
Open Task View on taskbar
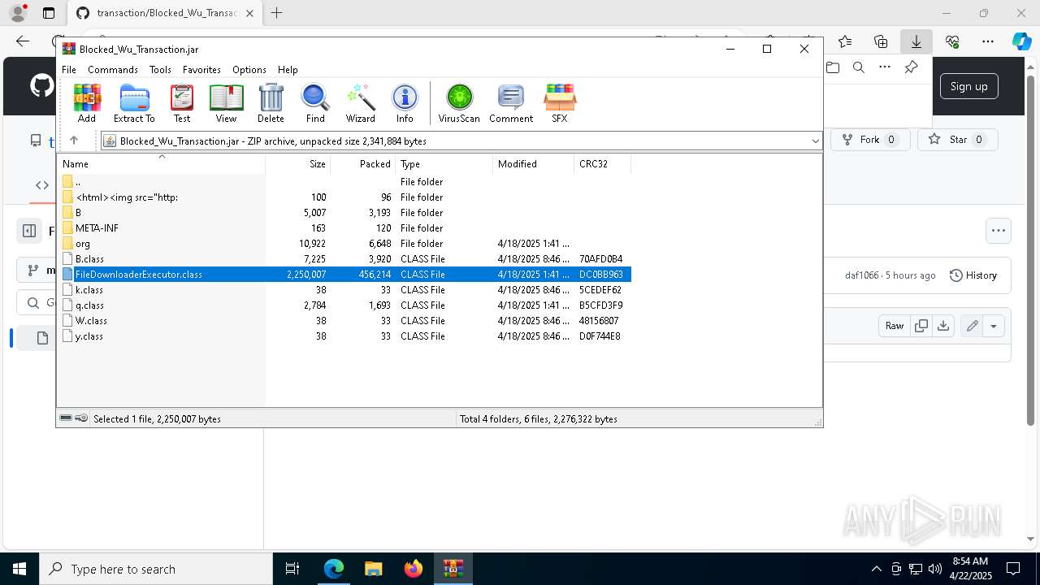click(x=292, y=569)
